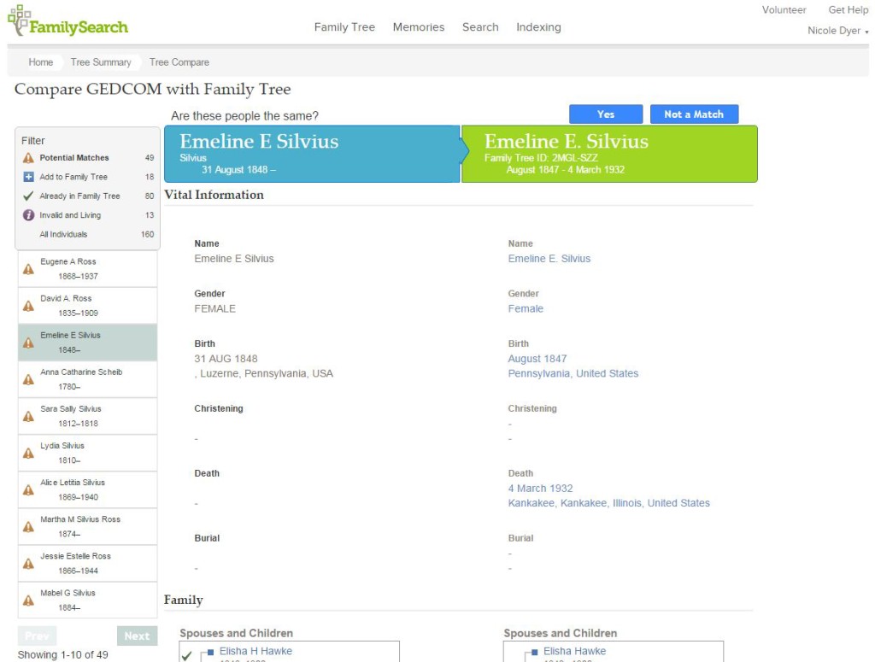Image resolution: width=875 pixels, height=662 pixels.
Task: Click the Prev page button
Action: (x=37, y=636)
